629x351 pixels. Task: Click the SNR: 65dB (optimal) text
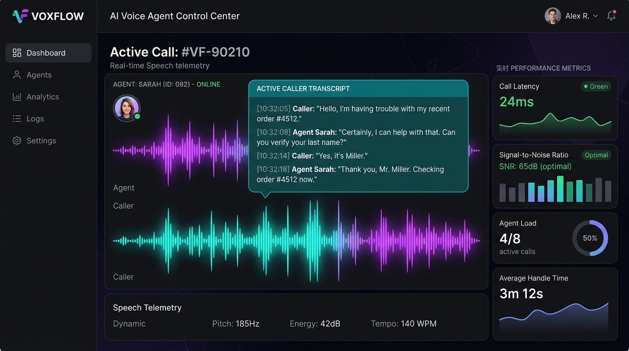point(535,166)
